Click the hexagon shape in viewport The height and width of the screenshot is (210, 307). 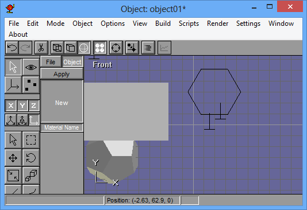(214, 91)
